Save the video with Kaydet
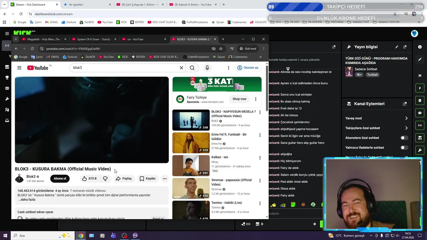The height and width of the screenshot is (240, 427). pyautogui.click(x=147, y=179)
